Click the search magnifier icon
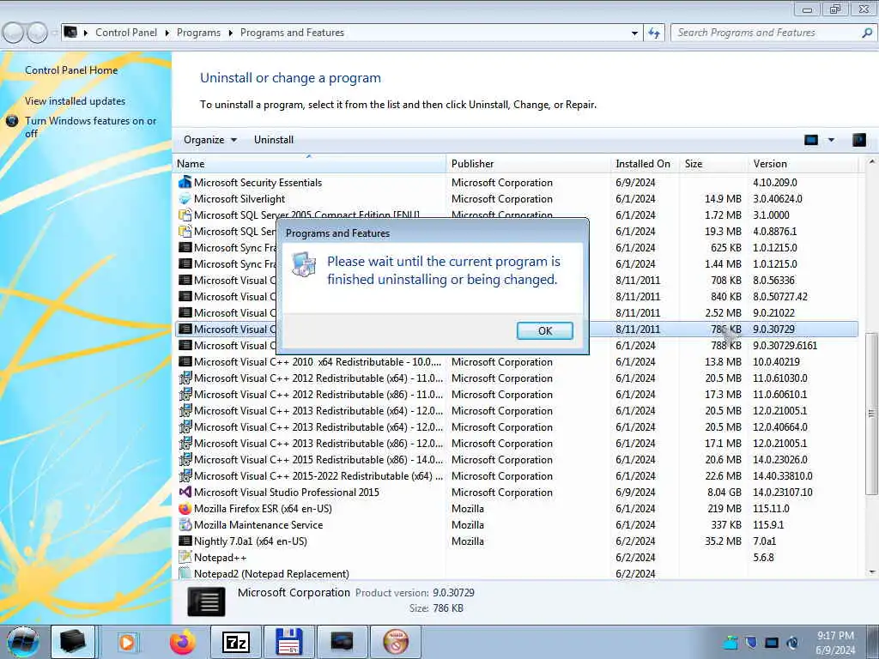Image resolution: width=879 pixels, height=659 pixels. pyautogui.click(x=867, y=33)
